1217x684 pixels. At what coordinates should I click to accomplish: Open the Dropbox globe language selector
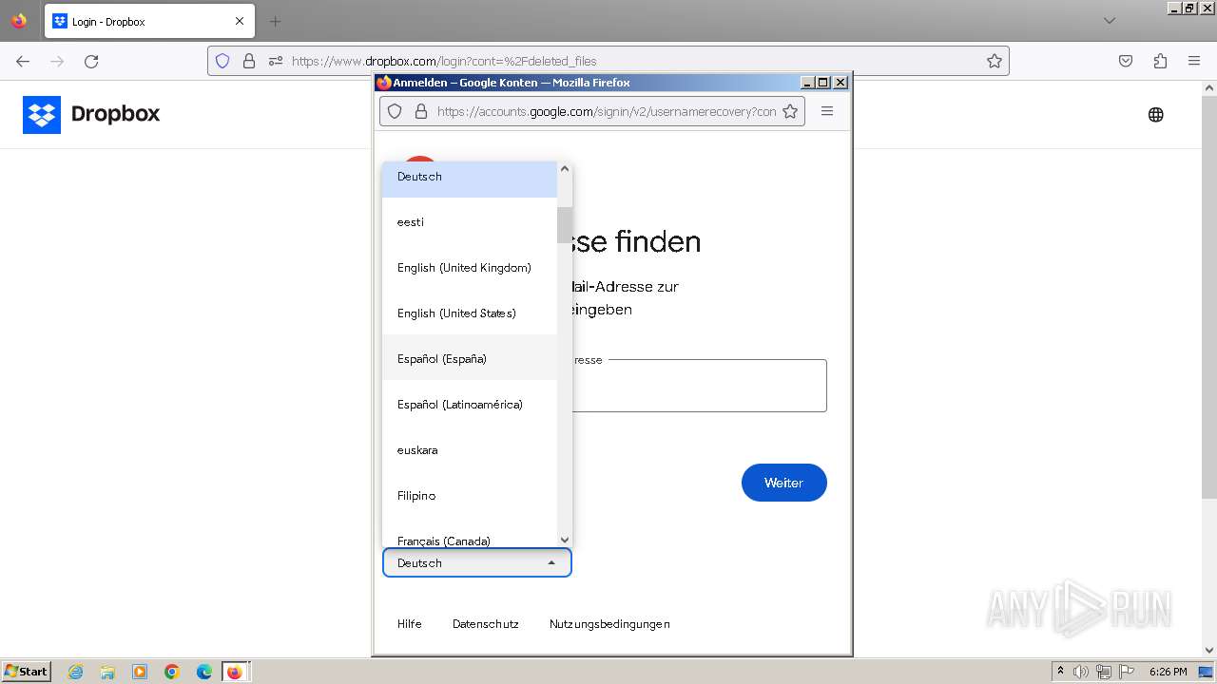1156,115
